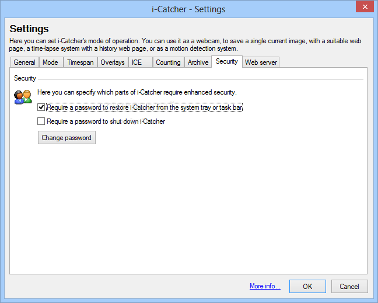Switch to the Mode tab
Image resolution: width=378 pixels, height=303 pixels.
tap(51, 62)
